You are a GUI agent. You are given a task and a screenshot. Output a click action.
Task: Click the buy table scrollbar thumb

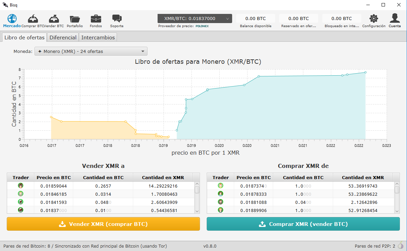397,190
